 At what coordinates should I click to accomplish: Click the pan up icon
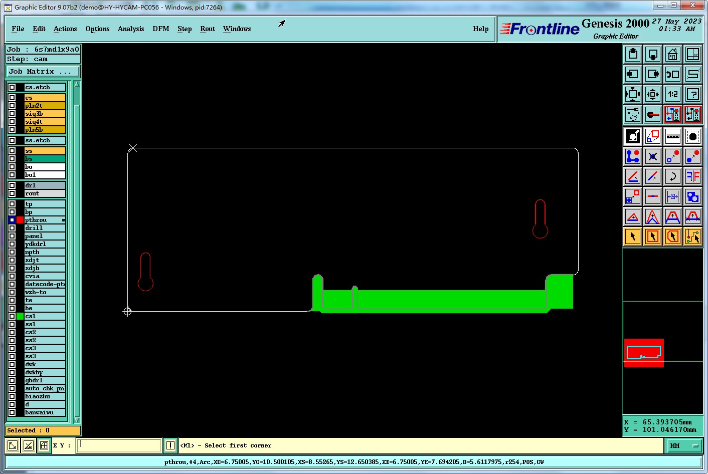633,54
